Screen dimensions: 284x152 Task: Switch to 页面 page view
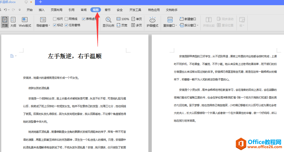pyautogui.click(x=5, y=22)
